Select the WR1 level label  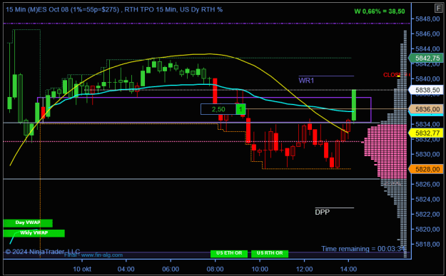pos(306,81)
